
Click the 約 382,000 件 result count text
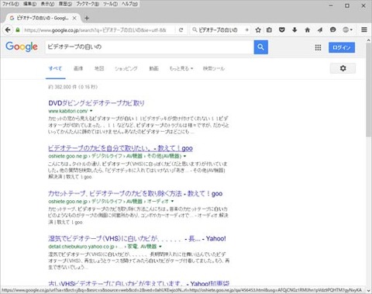point(73,87)
